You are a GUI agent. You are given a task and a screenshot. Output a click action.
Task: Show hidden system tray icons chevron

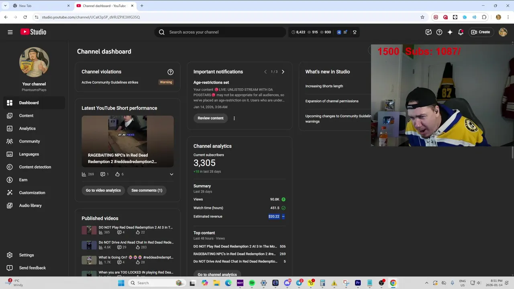(x=426, y=283)
